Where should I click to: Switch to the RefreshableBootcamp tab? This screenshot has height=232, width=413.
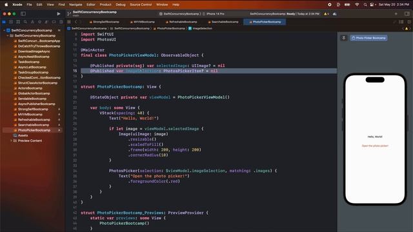pyautogui.click(x=181, y=22)
